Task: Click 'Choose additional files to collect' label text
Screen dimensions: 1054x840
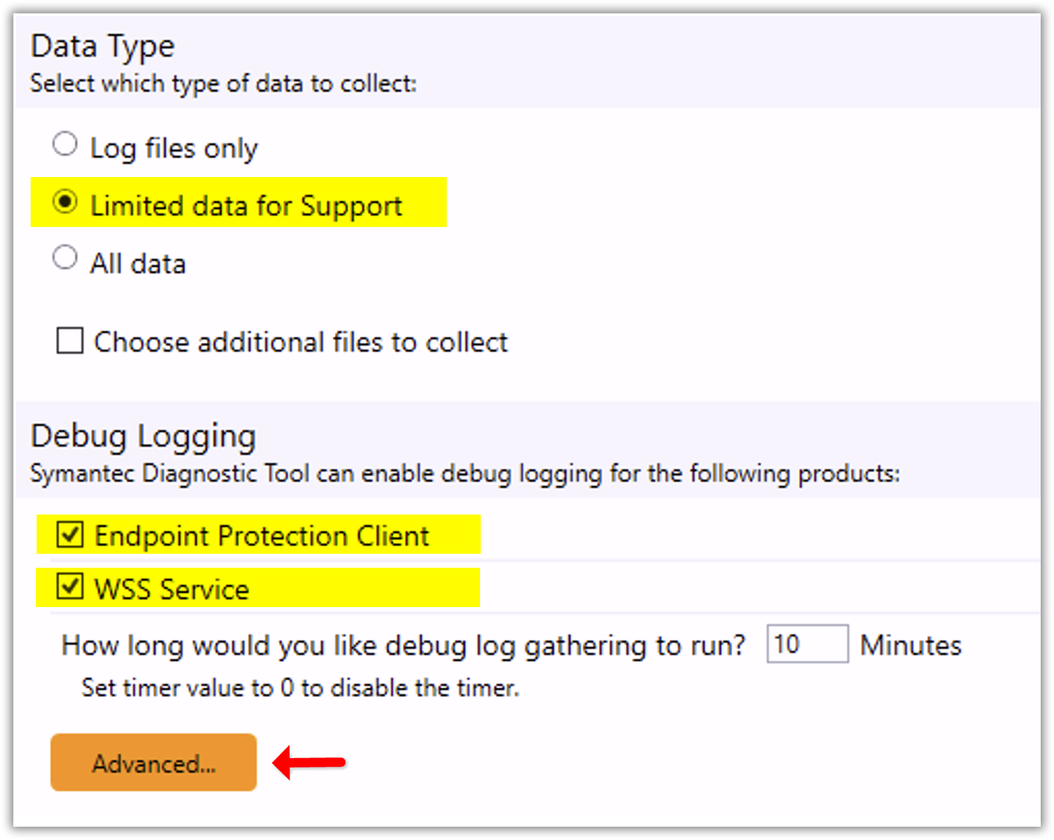Action: [300, 342]
